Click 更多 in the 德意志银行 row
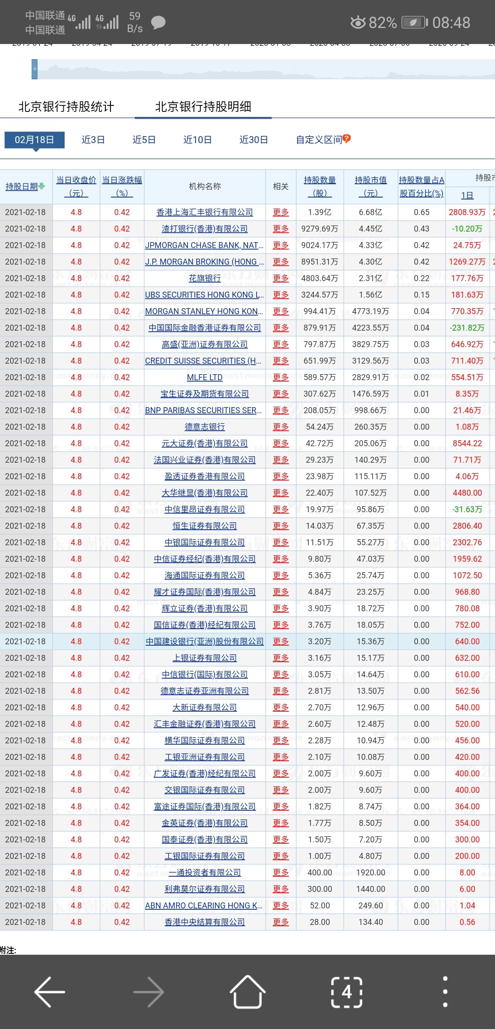The width and height of the screenshot is (495, 1029). [281, 427]
